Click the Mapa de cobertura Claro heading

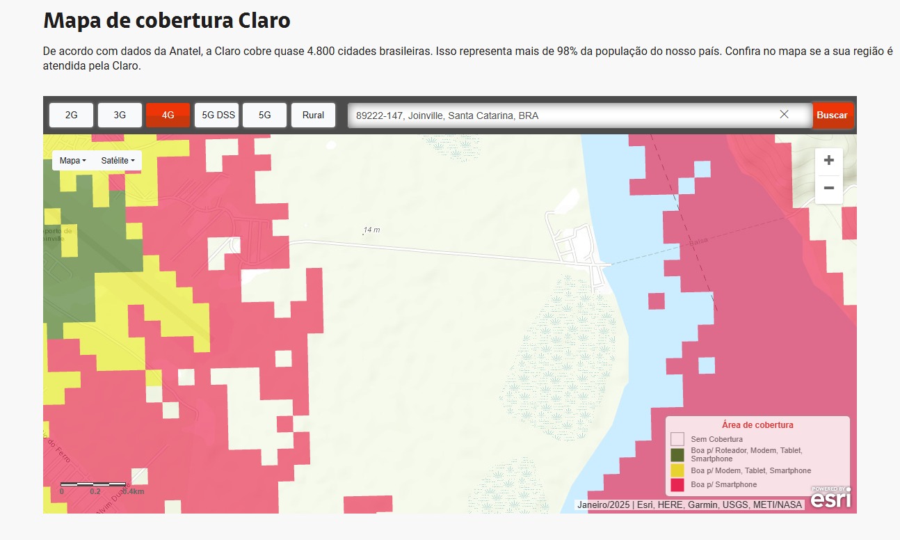pos(167,20)
